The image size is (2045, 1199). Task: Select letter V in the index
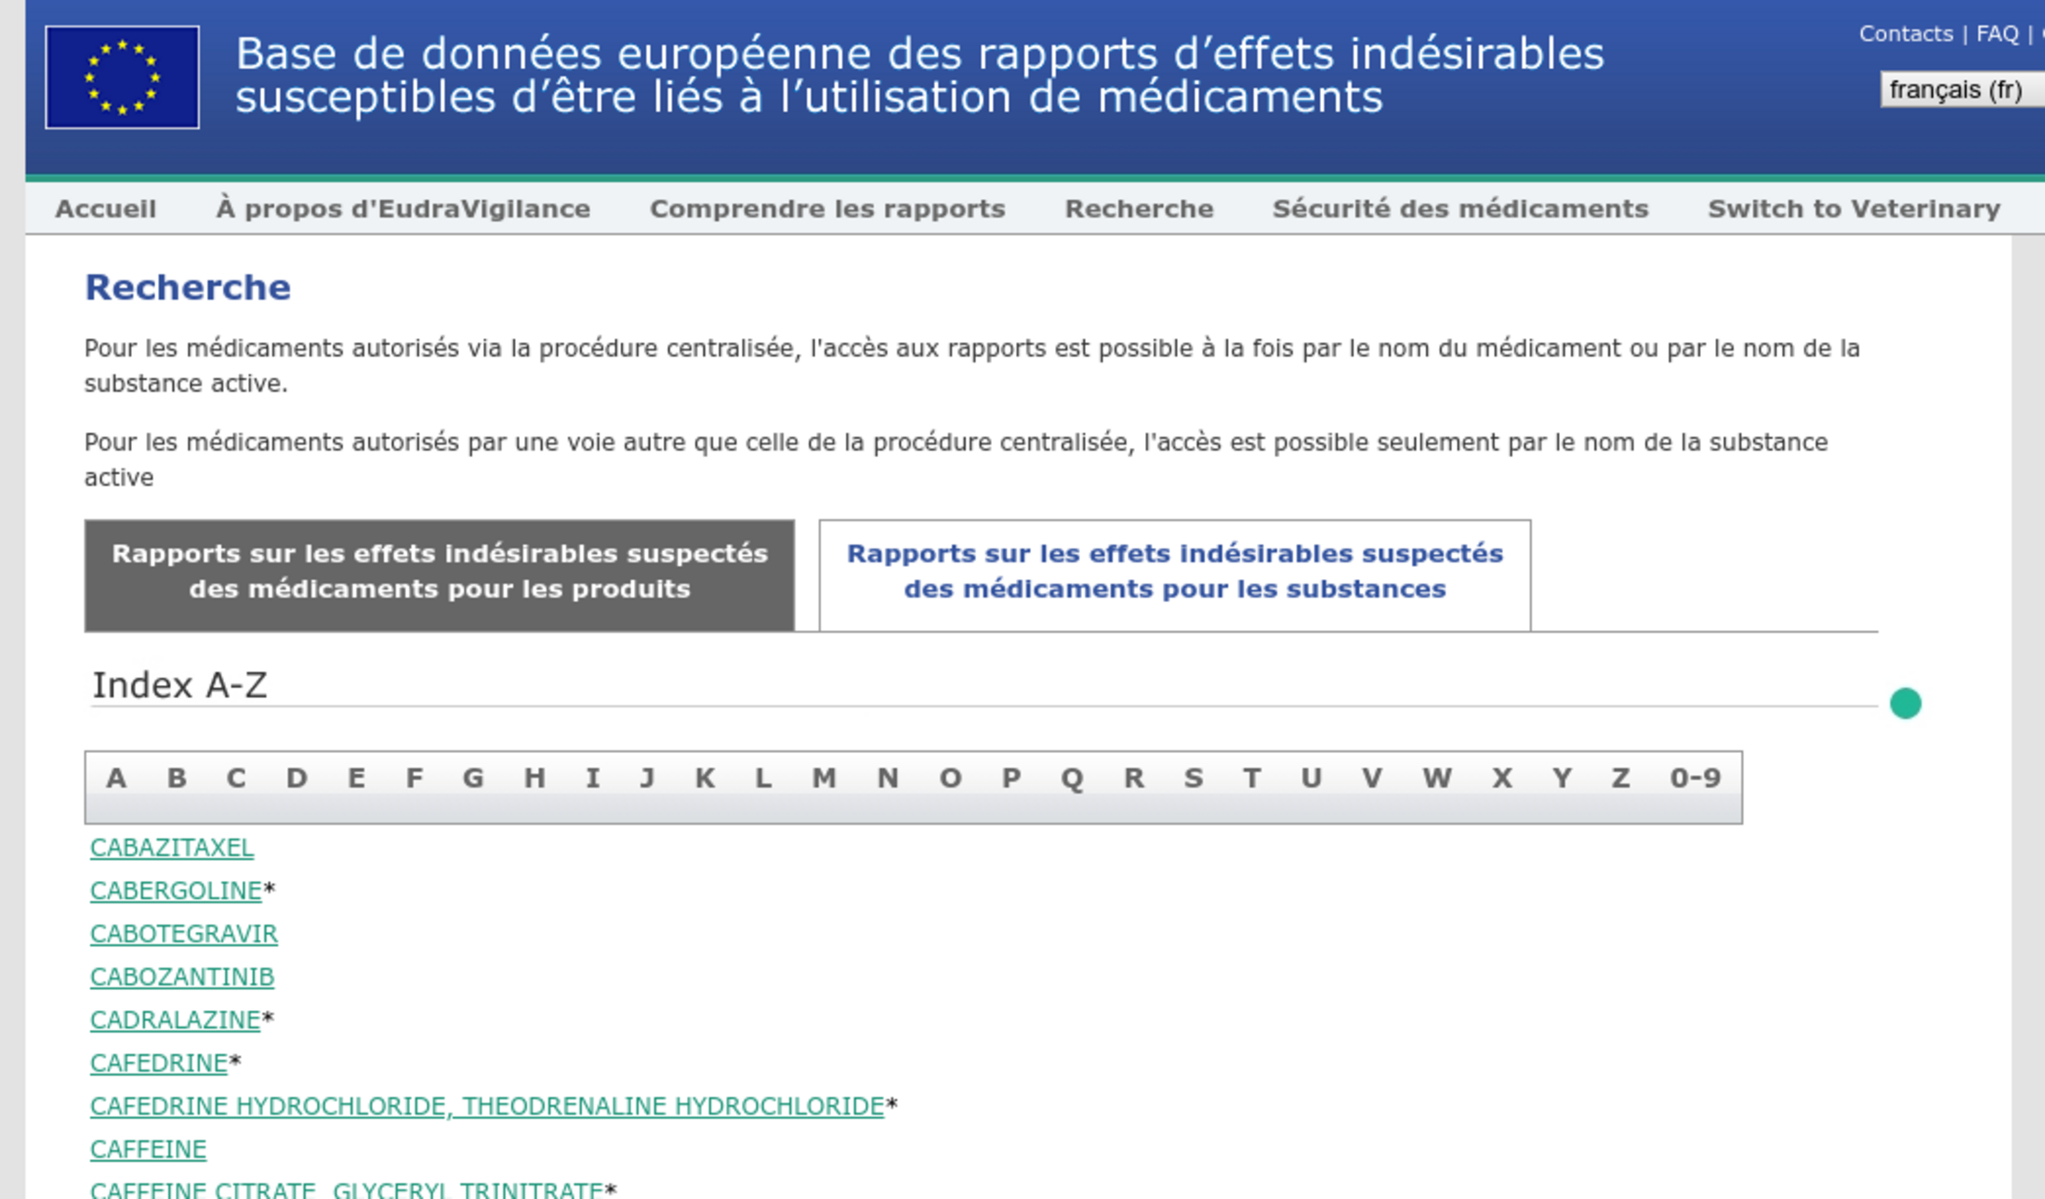pos(1372,778)
